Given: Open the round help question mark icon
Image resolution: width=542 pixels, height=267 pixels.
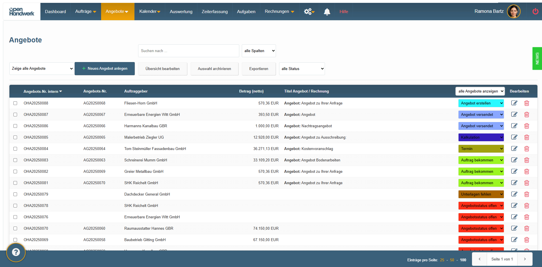Looking at the screenshot, I should tap(16, 252).
